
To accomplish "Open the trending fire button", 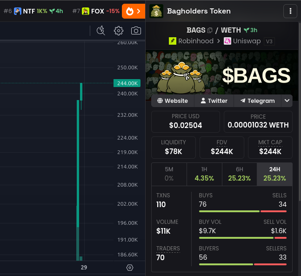I will tap(134, 11).
